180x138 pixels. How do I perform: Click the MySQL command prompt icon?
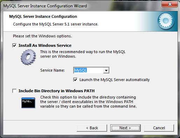pos(28,103)
